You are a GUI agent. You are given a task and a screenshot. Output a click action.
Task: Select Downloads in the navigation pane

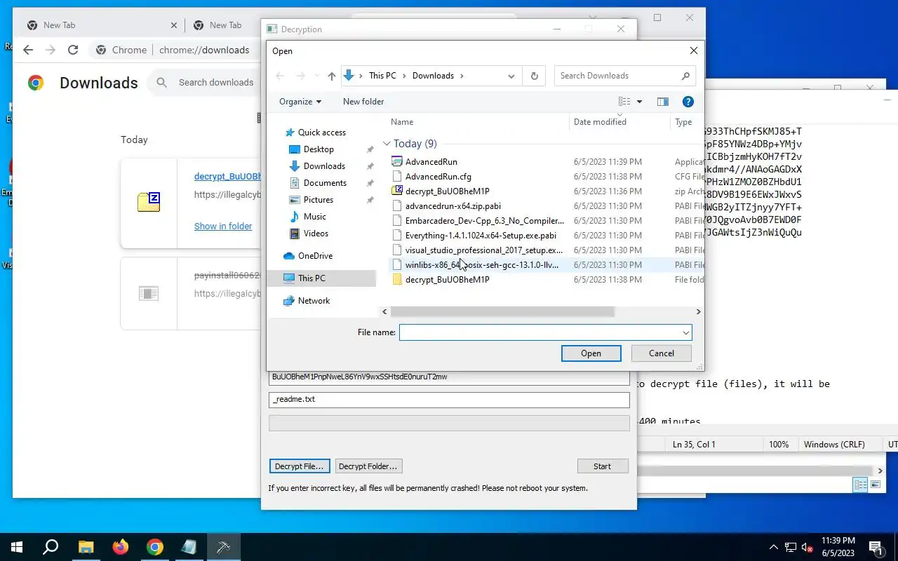click(324, 166)
